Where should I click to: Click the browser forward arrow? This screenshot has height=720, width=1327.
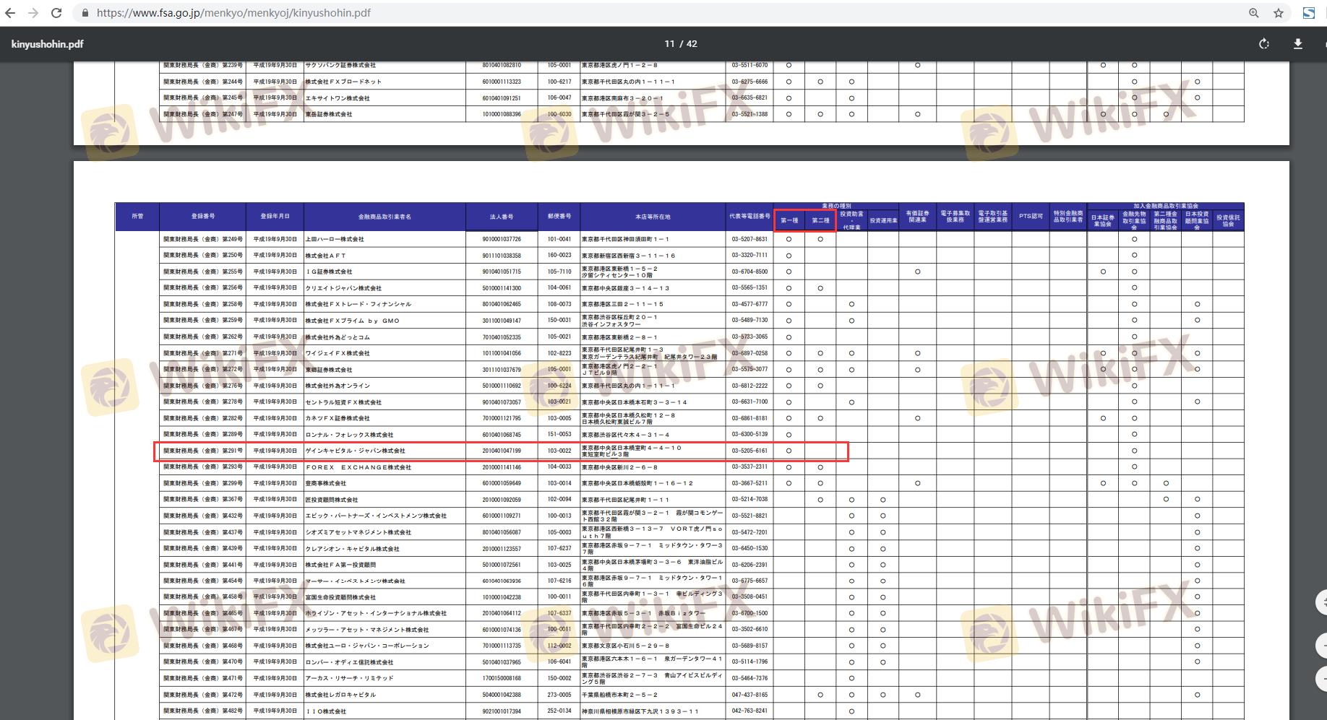point(33,13)
